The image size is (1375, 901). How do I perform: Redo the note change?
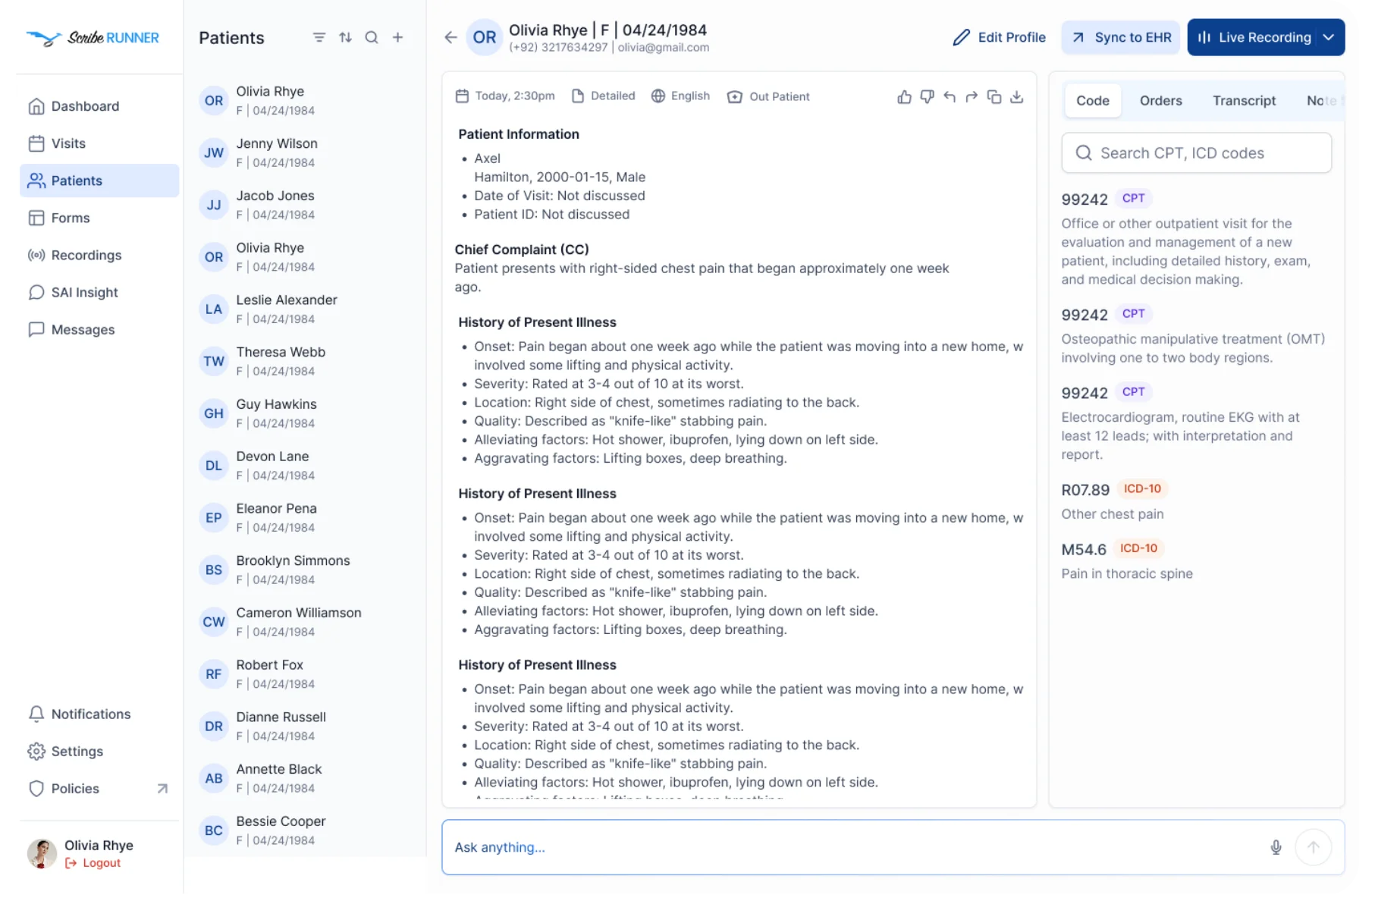(x=972, y=97)
